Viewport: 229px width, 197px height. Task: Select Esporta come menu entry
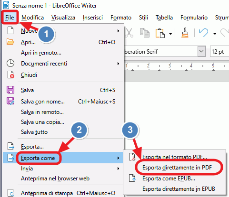point(38,158)
